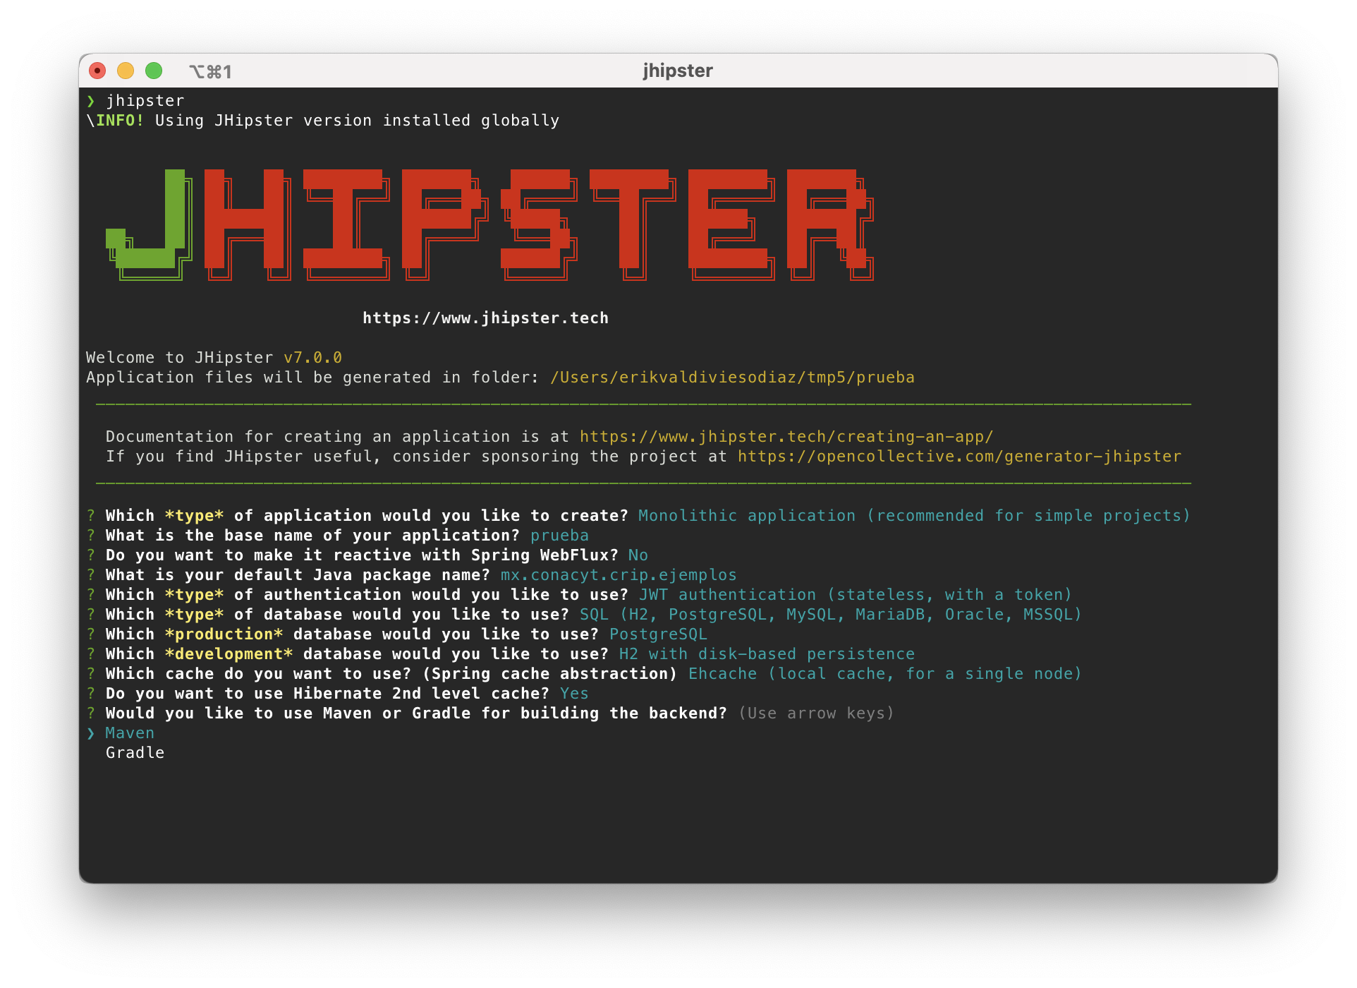This screenshot has width=1357, height=988.
Task: Open the opencollective generator-jhipster sponsor URL
Action: pyautogui.click(x=959, y=457)
